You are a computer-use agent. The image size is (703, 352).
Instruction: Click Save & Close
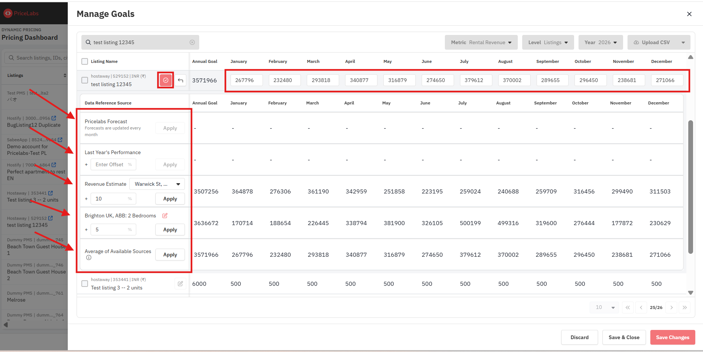pos(624,337)
